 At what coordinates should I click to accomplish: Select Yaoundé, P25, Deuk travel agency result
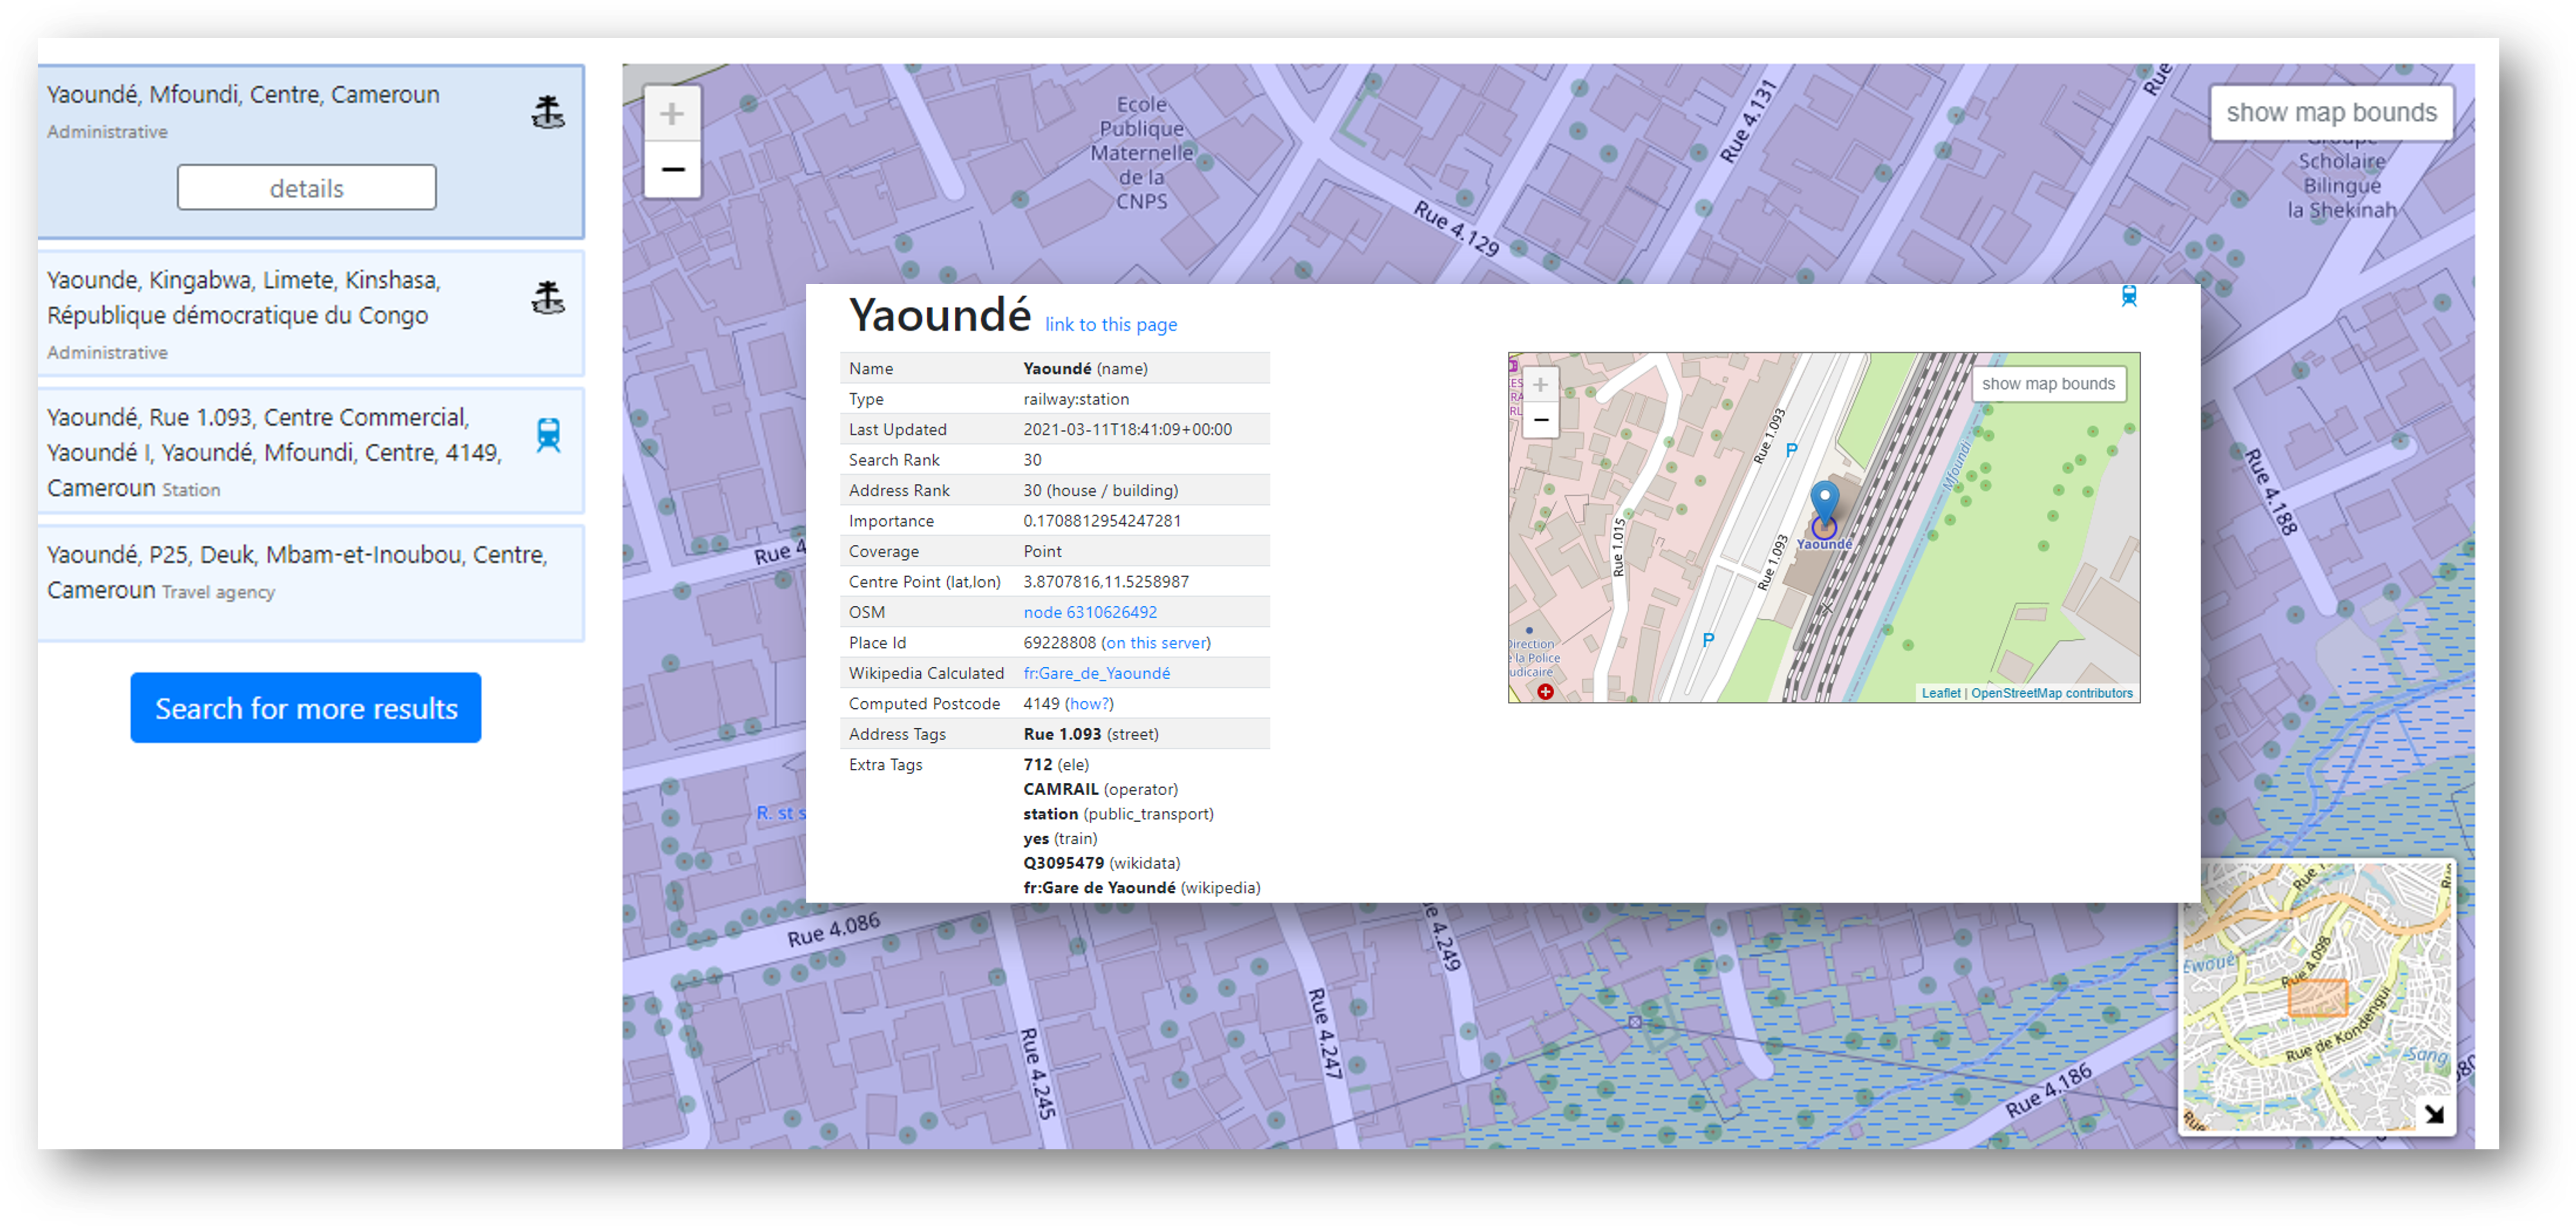click(311, 583)
